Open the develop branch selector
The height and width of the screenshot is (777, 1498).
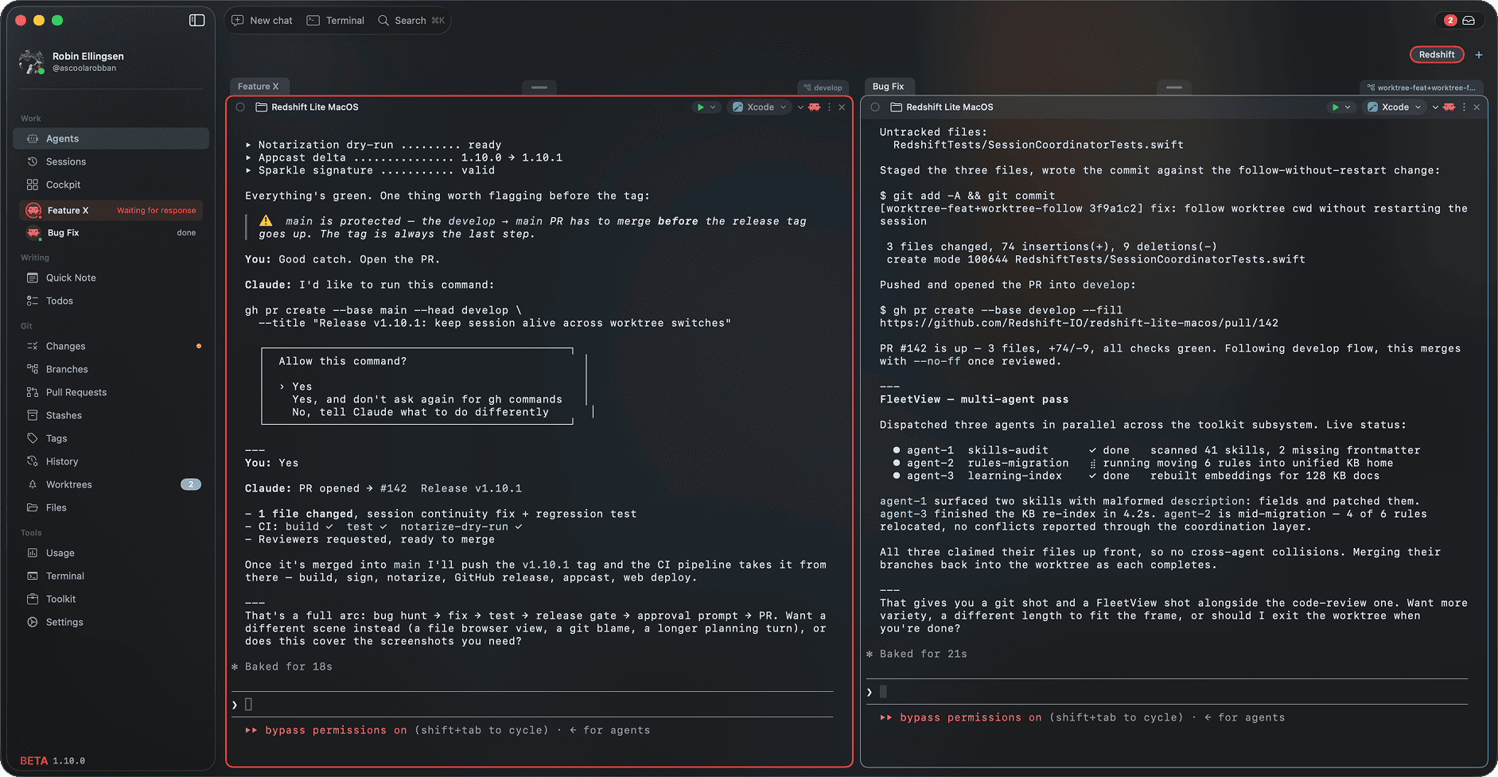(x=823, y=87)
